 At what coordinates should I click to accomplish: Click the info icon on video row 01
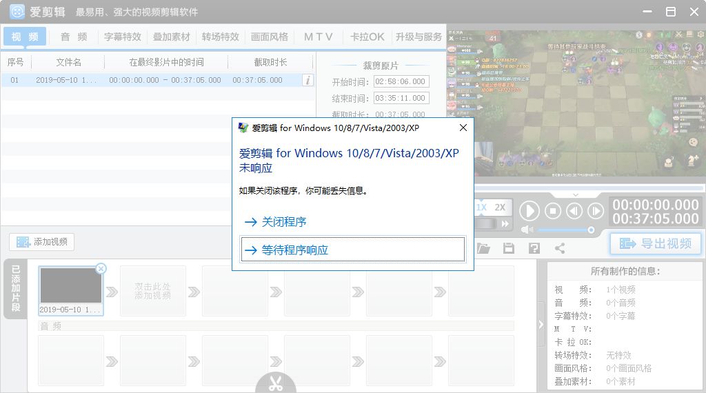pyautogui.click(x=308, y=80)
